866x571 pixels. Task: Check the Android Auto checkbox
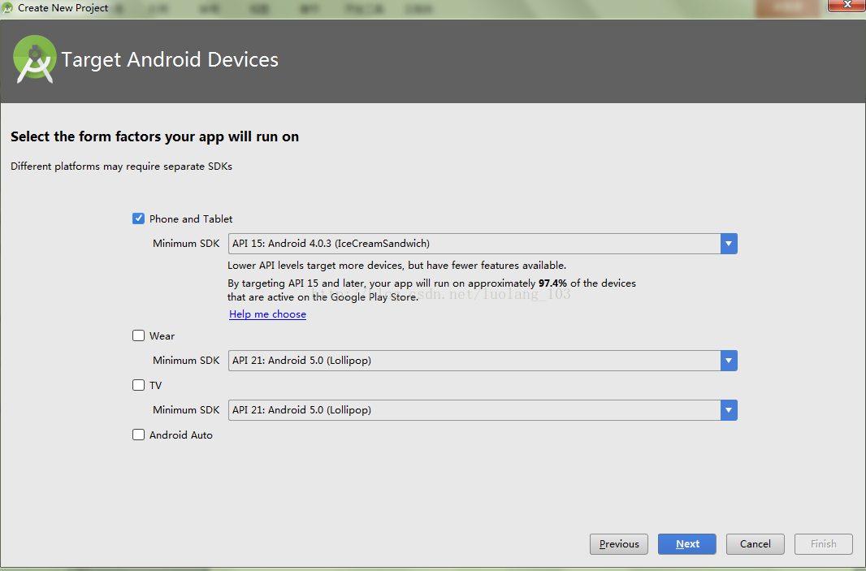(139, 435)
